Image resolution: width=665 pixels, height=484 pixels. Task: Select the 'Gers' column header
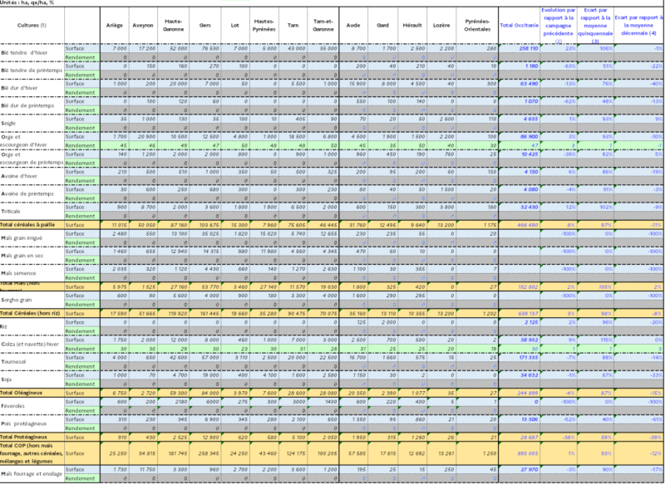pyautogui.click(x=205, y=26)
